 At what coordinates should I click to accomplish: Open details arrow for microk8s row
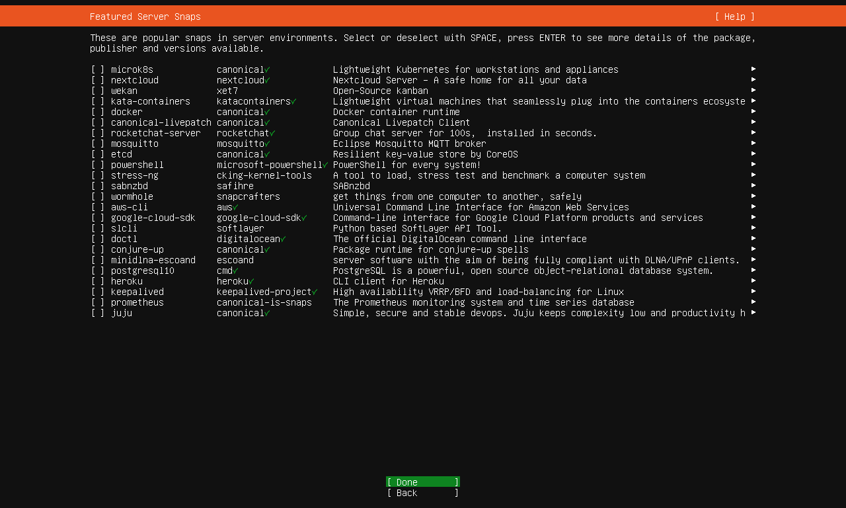point(753,69)
